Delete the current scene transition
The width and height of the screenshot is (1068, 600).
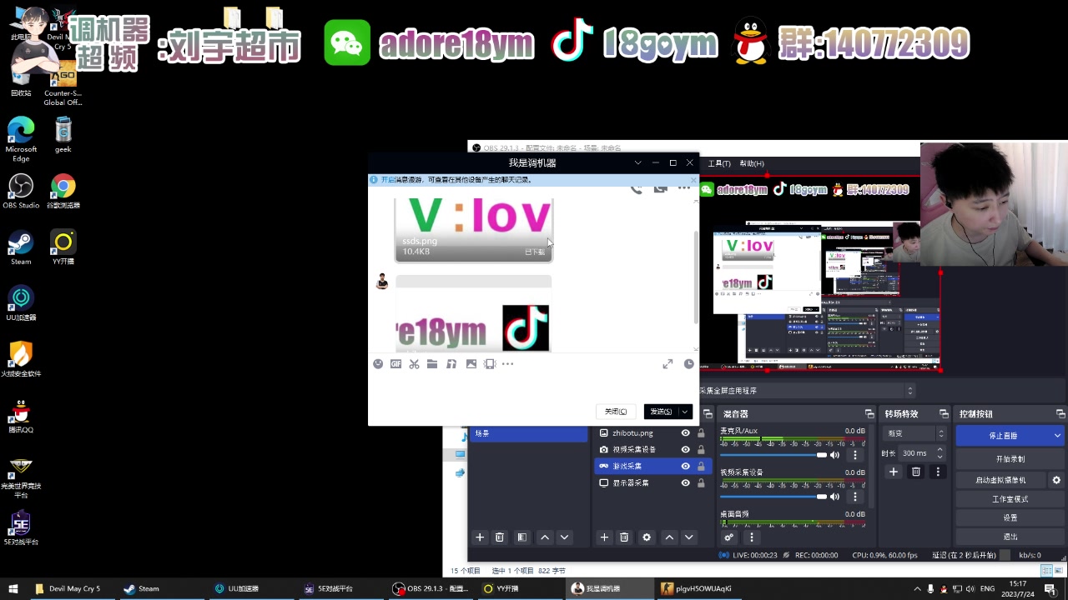pos(915,472)
